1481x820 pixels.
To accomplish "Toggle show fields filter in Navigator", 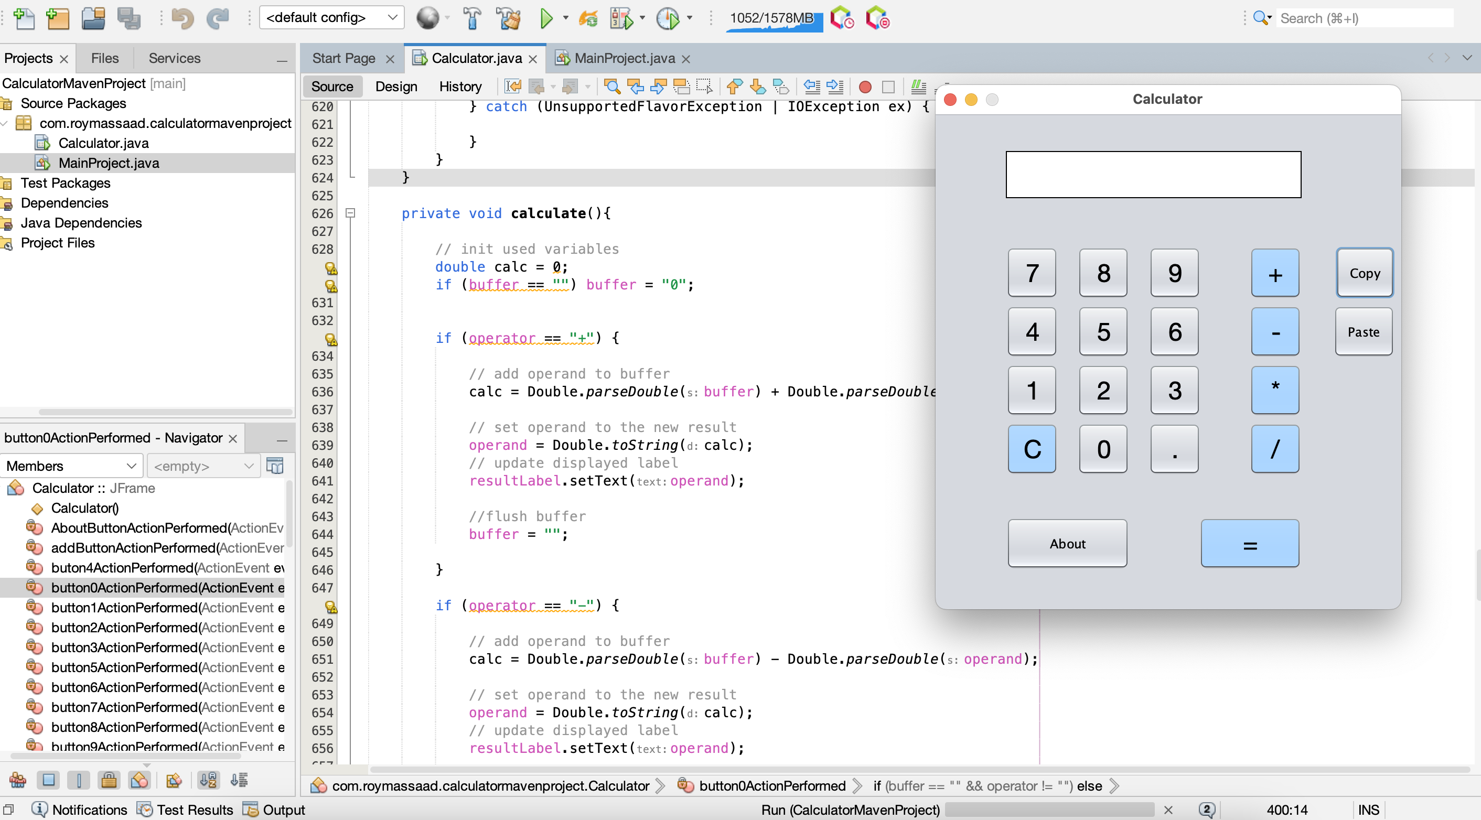I will click(48, 780).
